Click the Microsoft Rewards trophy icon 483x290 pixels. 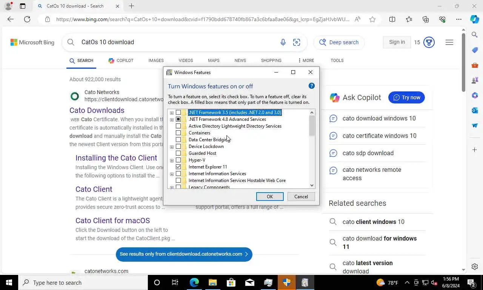click(429, 42)
